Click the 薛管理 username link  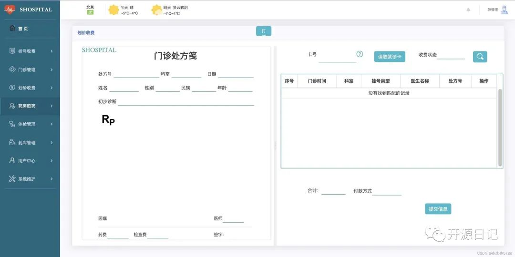click(x=493, y=10)
